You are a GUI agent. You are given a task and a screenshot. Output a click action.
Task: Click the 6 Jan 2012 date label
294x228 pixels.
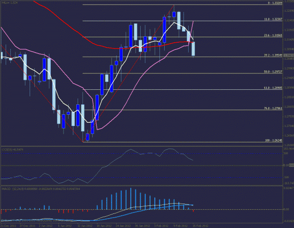tap(65, 226)
